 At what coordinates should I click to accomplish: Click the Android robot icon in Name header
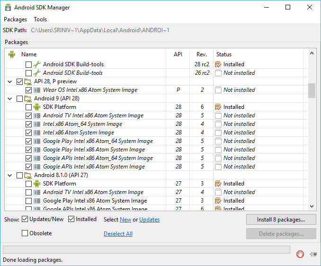point(12,54)
